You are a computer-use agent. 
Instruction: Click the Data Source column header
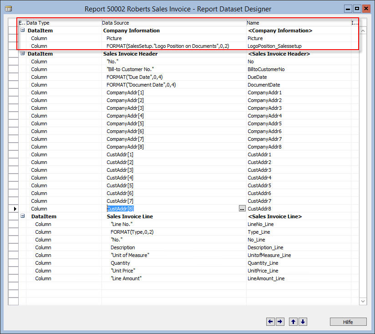coord(174,23)
